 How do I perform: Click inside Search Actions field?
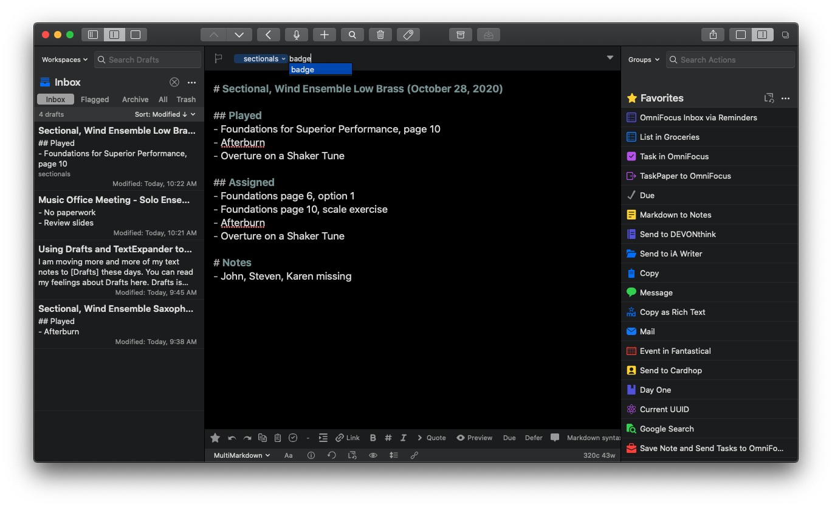coord(731,60)
